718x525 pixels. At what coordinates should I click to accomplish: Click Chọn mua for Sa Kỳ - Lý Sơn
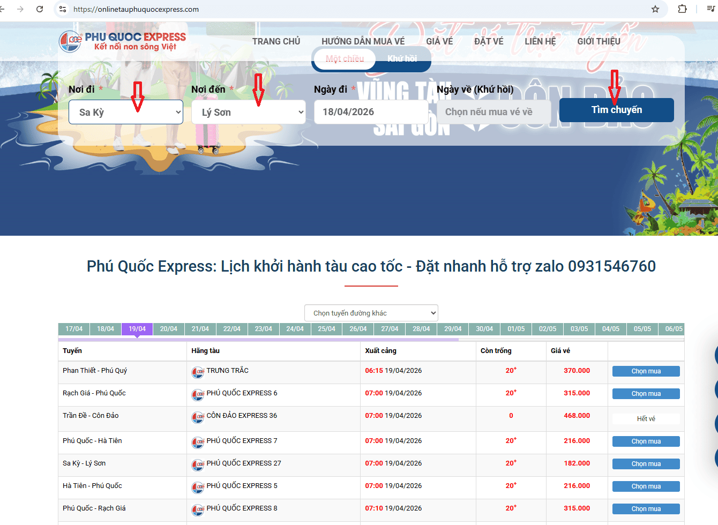pos(646,464)
